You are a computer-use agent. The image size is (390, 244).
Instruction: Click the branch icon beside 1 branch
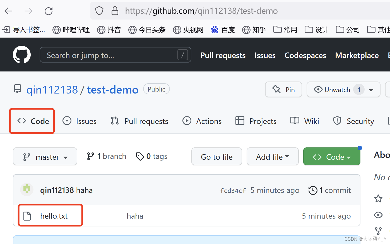90,156
